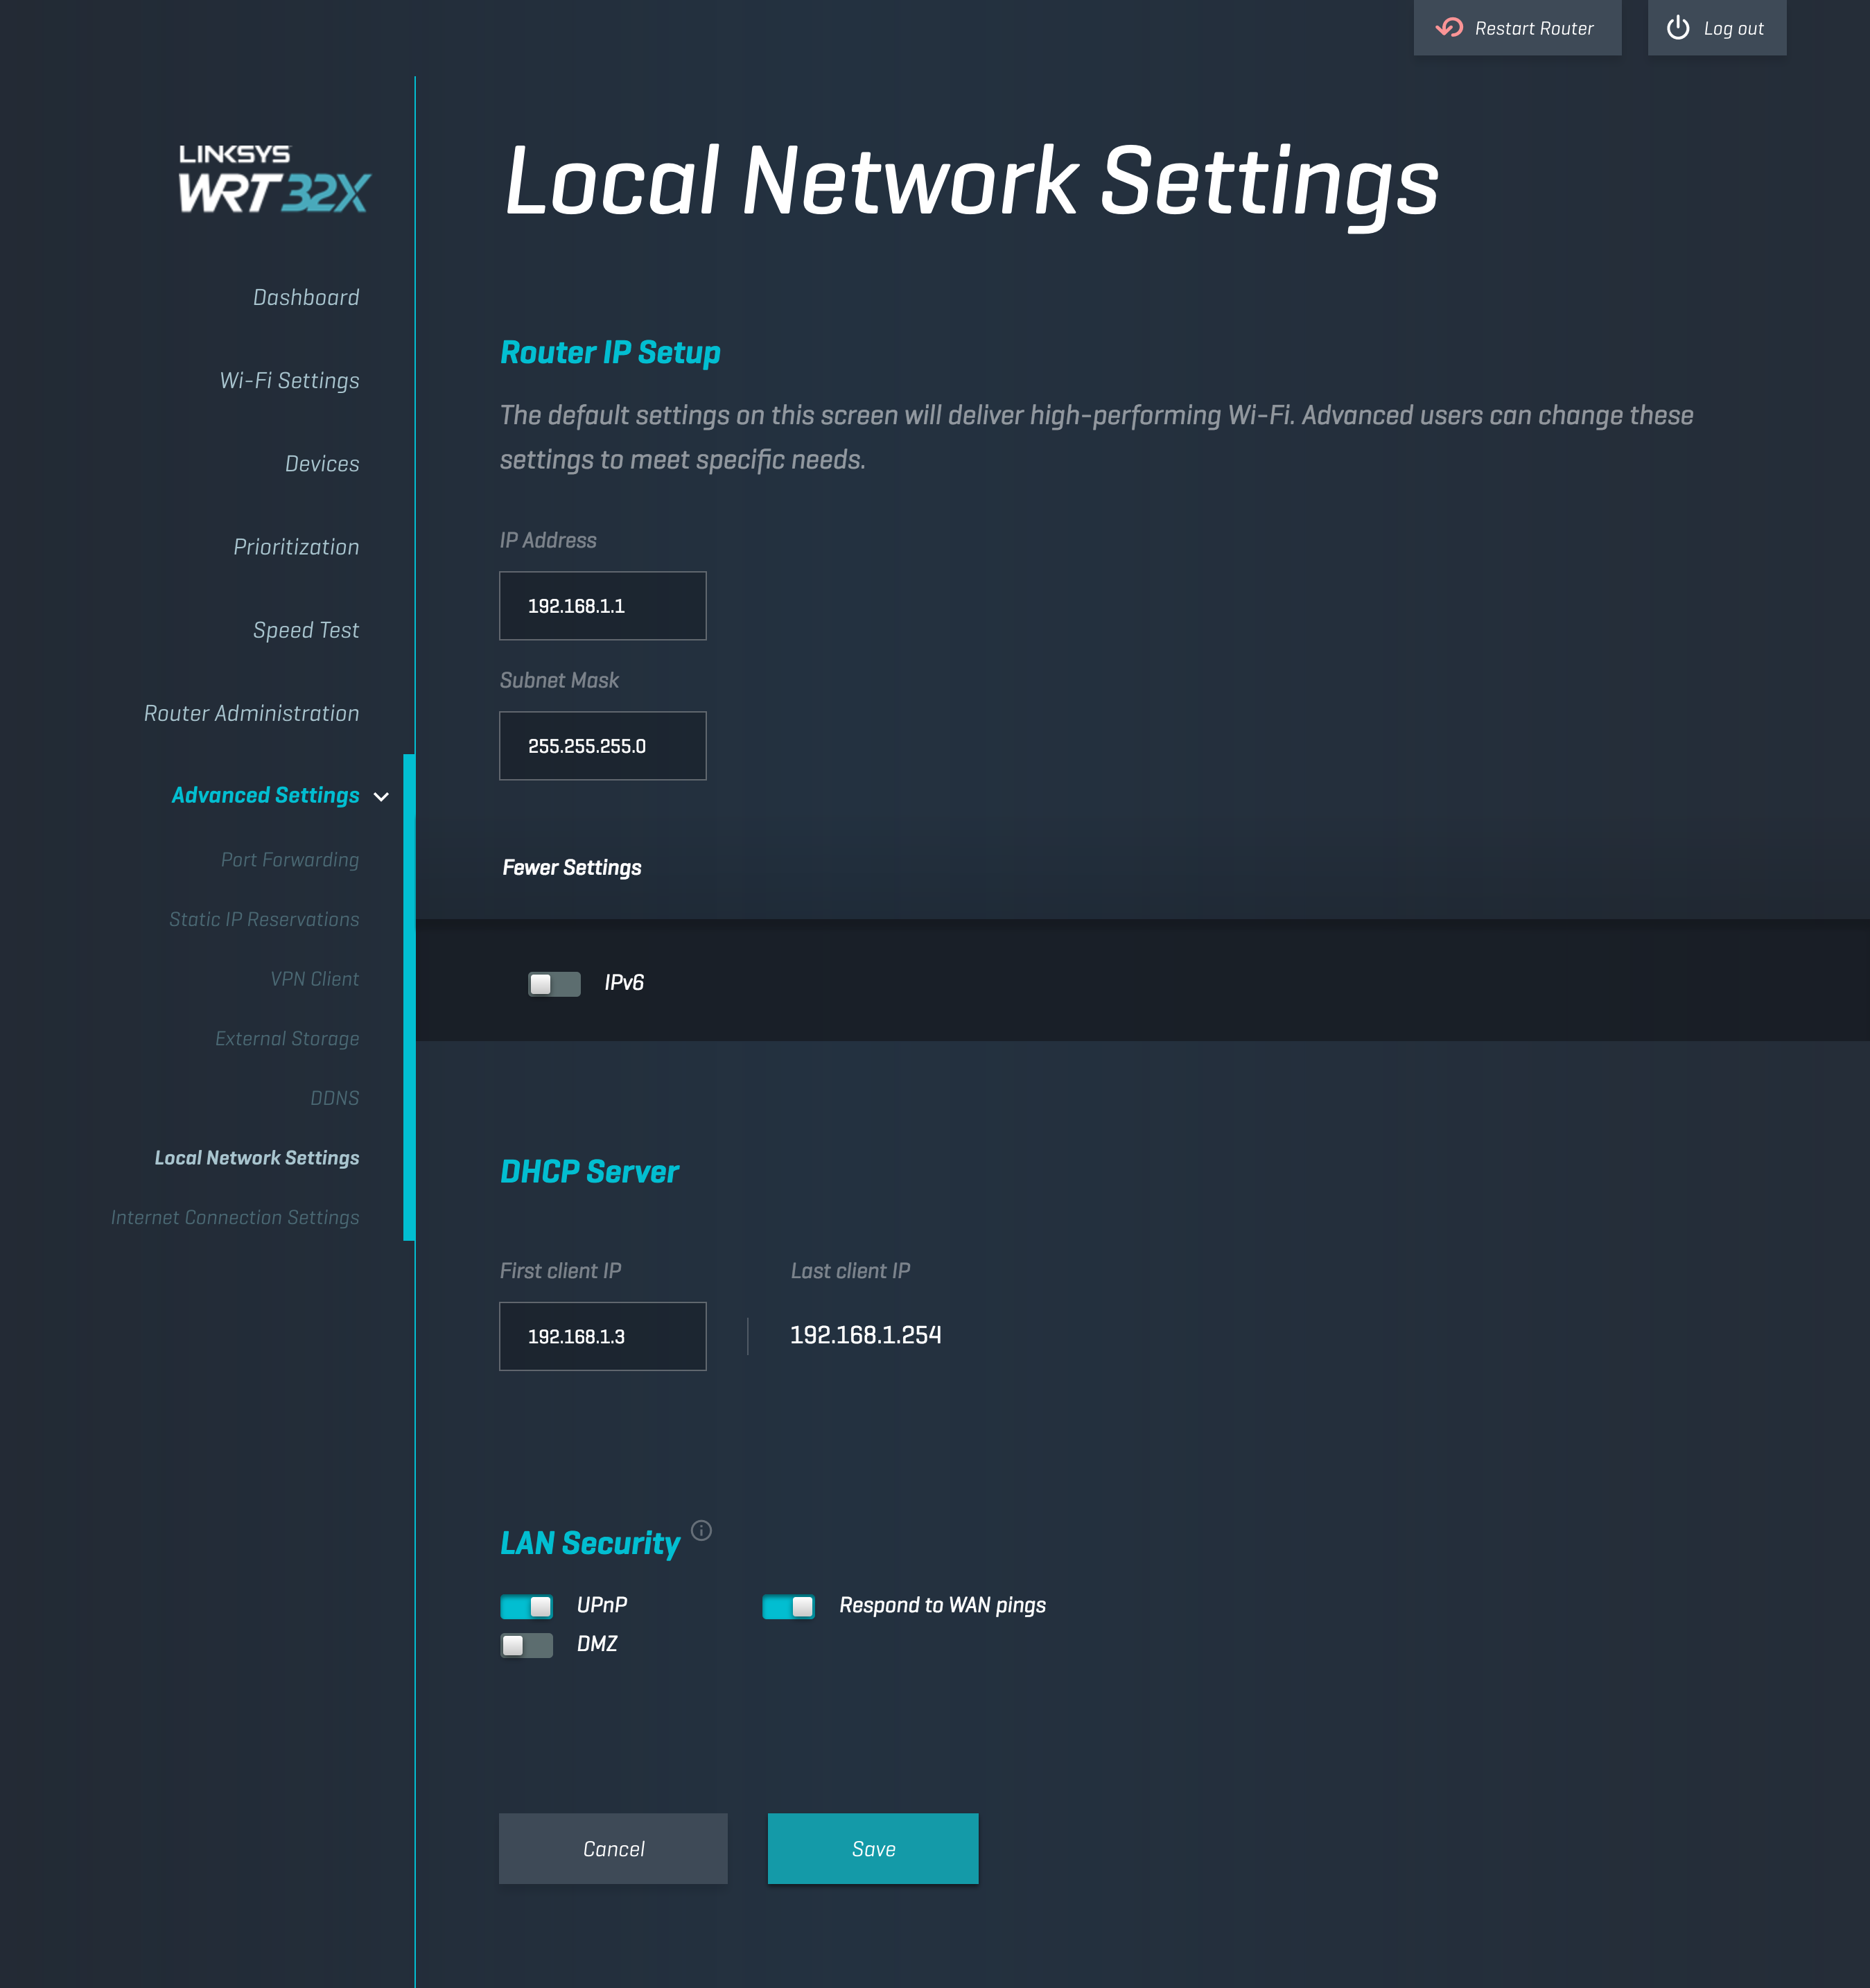Select Static IP Reservations
1870x1988 pixels.
click(264, 920)
